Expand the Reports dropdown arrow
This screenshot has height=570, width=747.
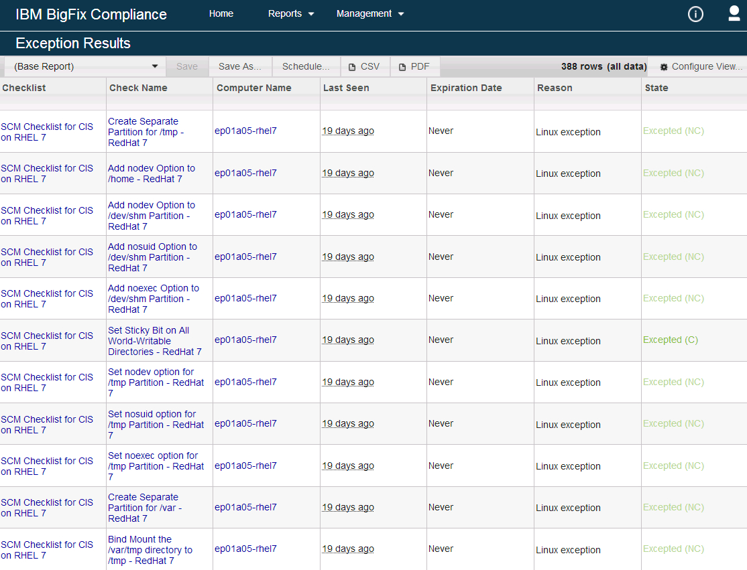311,14
